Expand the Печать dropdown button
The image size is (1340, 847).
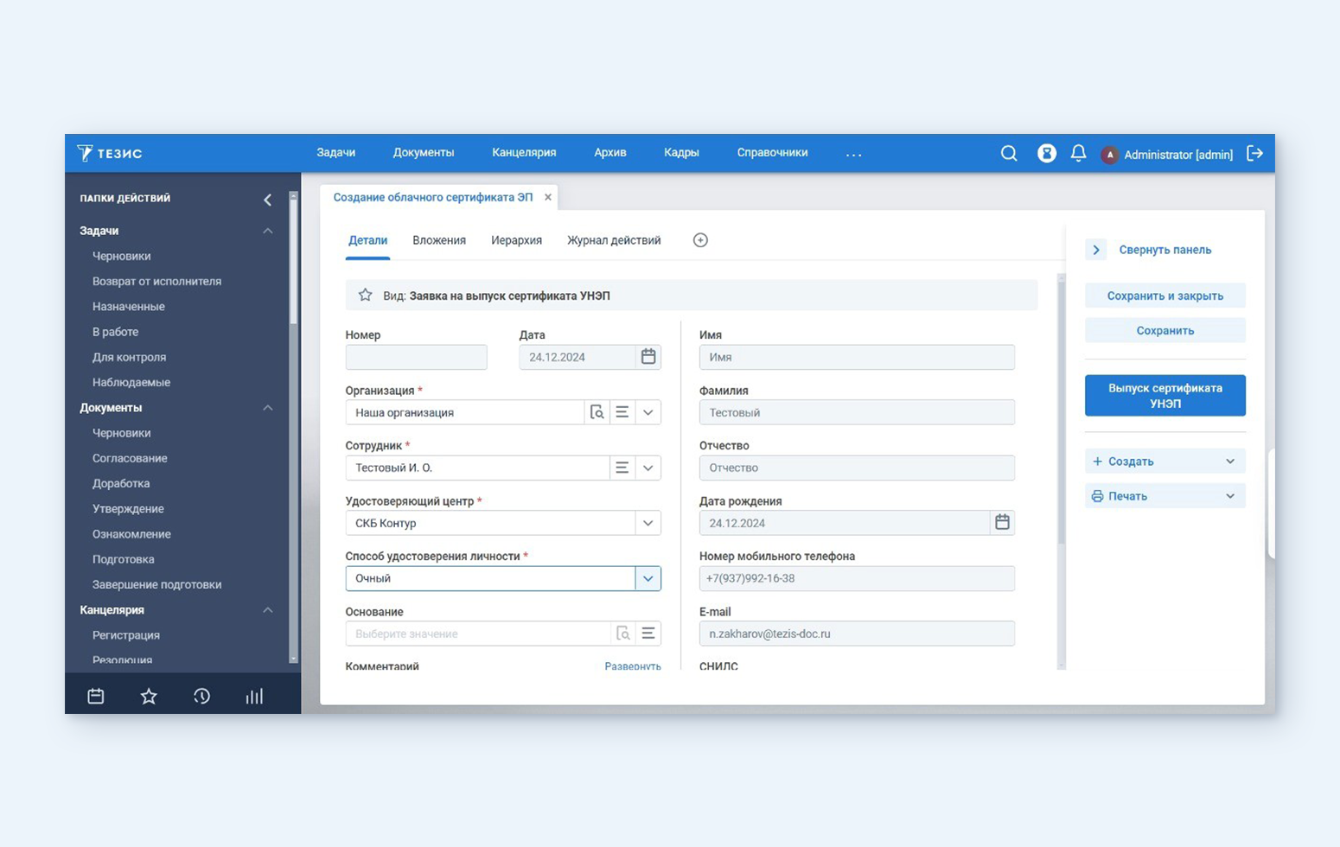click(x=1165, y=496)
